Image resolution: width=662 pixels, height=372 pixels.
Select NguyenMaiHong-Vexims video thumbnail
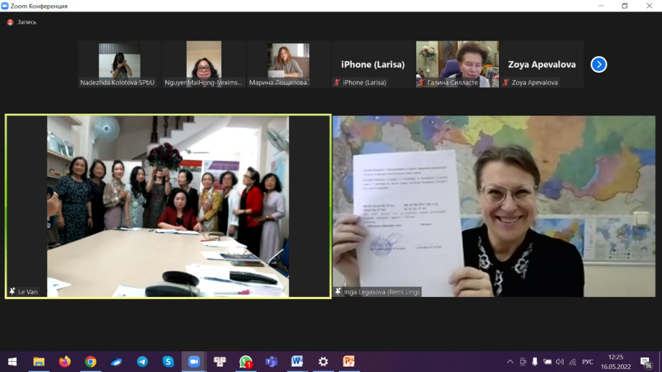coord(204,64)
